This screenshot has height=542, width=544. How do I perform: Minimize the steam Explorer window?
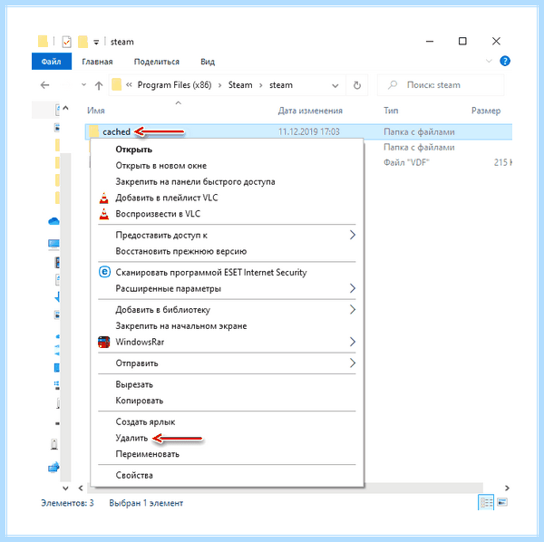click(430, 42)
